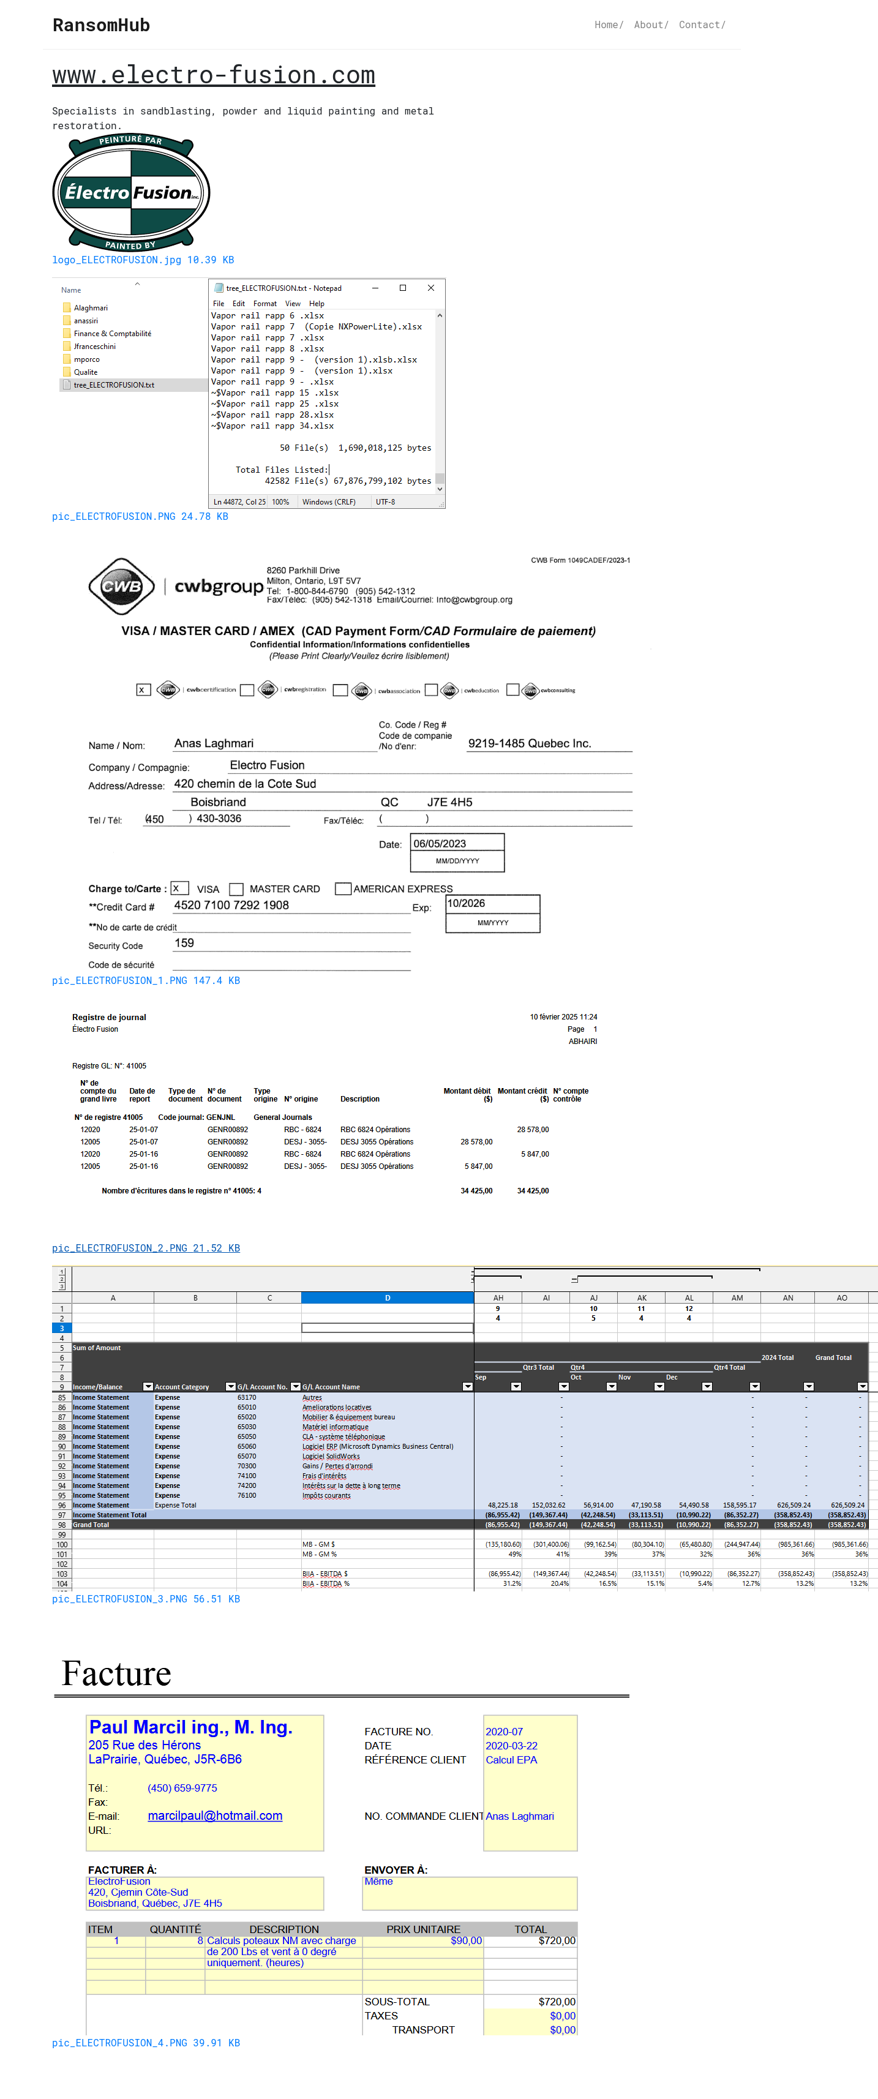The height and width of the screenshot is (2099, 878).
Task: Click the RansomHub site title
Action: tap(101, 25)
